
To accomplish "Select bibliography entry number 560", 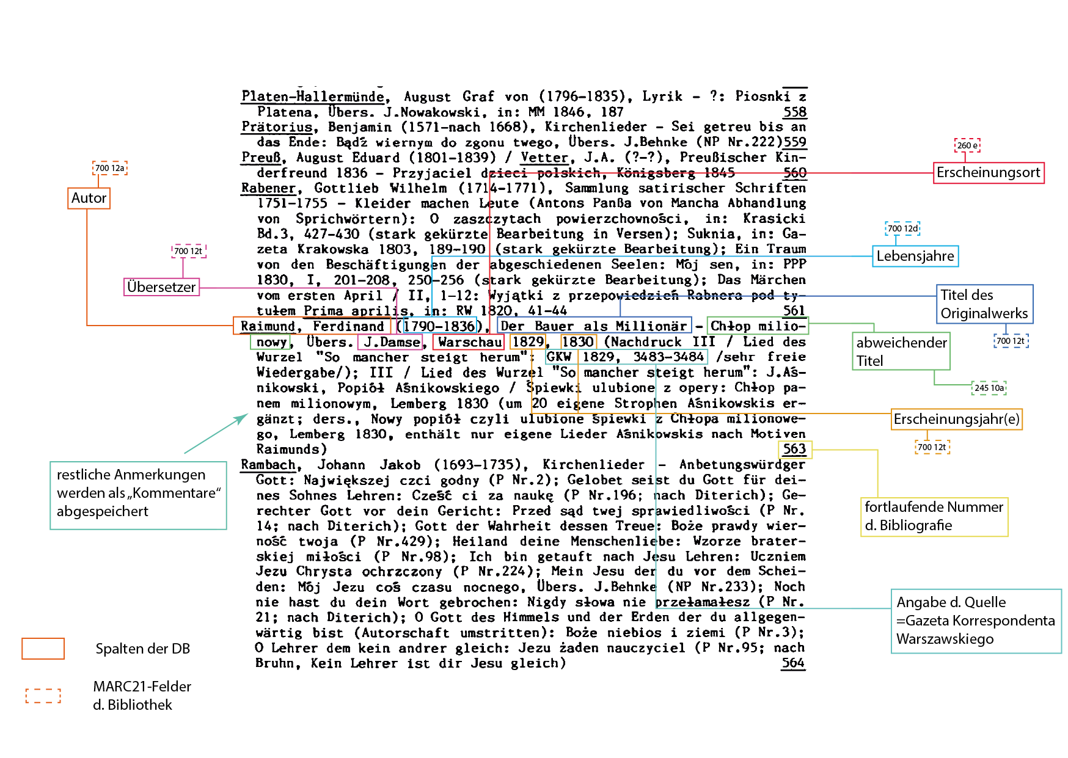I will tap(795, 173).
